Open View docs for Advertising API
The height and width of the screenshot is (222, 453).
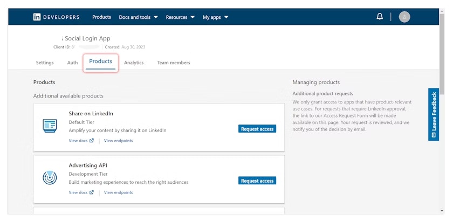click(78, 192)
